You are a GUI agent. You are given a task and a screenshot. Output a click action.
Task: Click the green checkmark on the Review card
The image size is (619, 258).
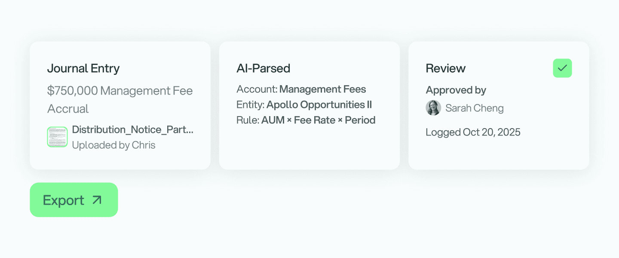click(x=562, y=68)
